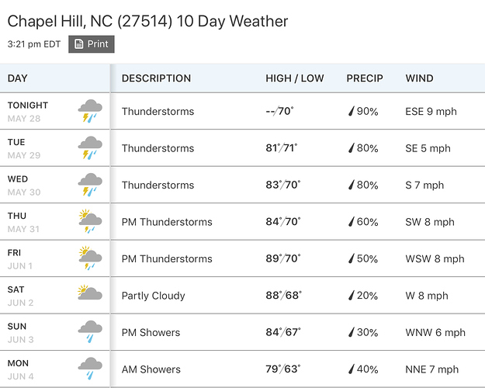The height and width of the screenshot is (388, 485).
Task: Select the PRECIP column header
Action: 365,78
